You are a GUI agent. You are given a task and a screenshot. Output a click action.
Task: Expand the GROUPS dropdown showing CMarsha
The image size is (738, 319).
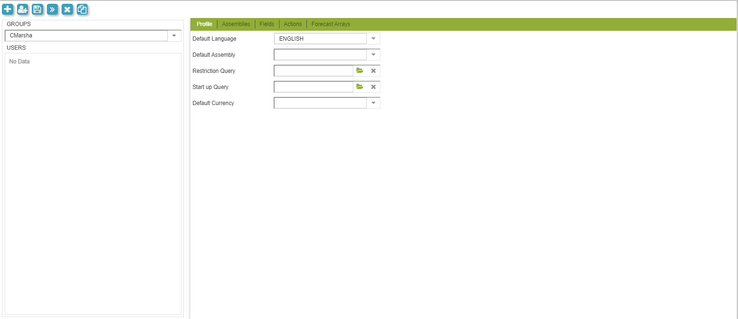click(174, 35)
